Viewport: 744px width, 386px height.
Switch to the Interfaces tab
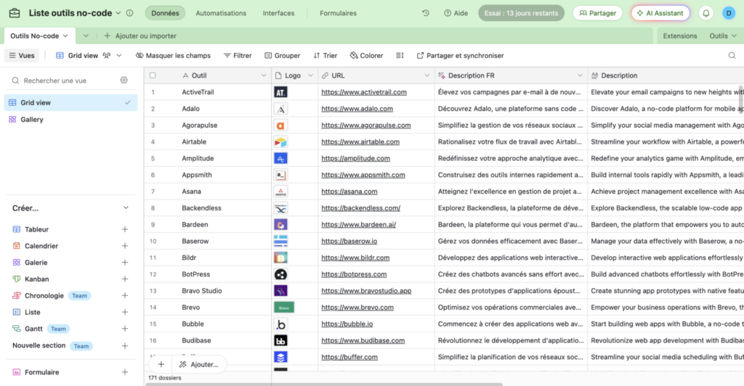pyautogui.click(x=278, y=13)
